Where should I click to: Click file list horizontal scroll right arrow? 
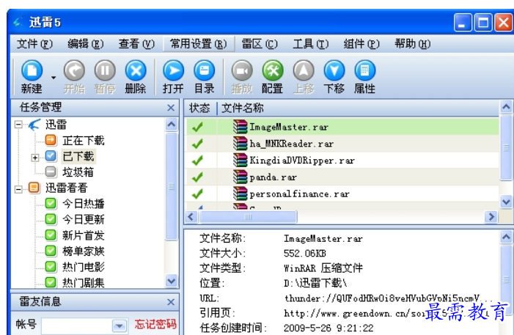(491, 217)
